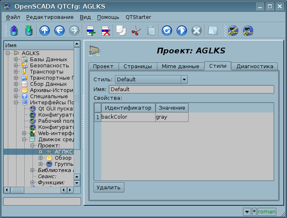This screenshot has width=287, height=218.
Task: Click the АГЛКС project logo image
Action: click(94, 50)
